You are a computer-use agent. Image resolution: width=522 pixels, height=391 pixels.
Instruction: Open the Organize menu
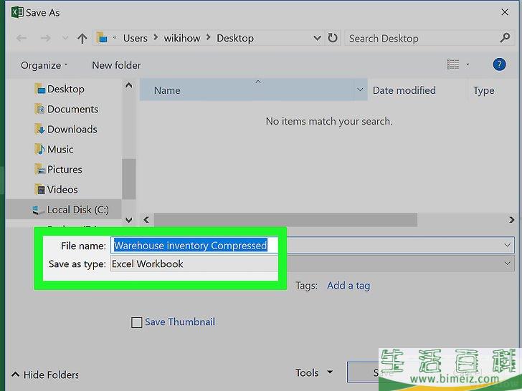point(44,65)
